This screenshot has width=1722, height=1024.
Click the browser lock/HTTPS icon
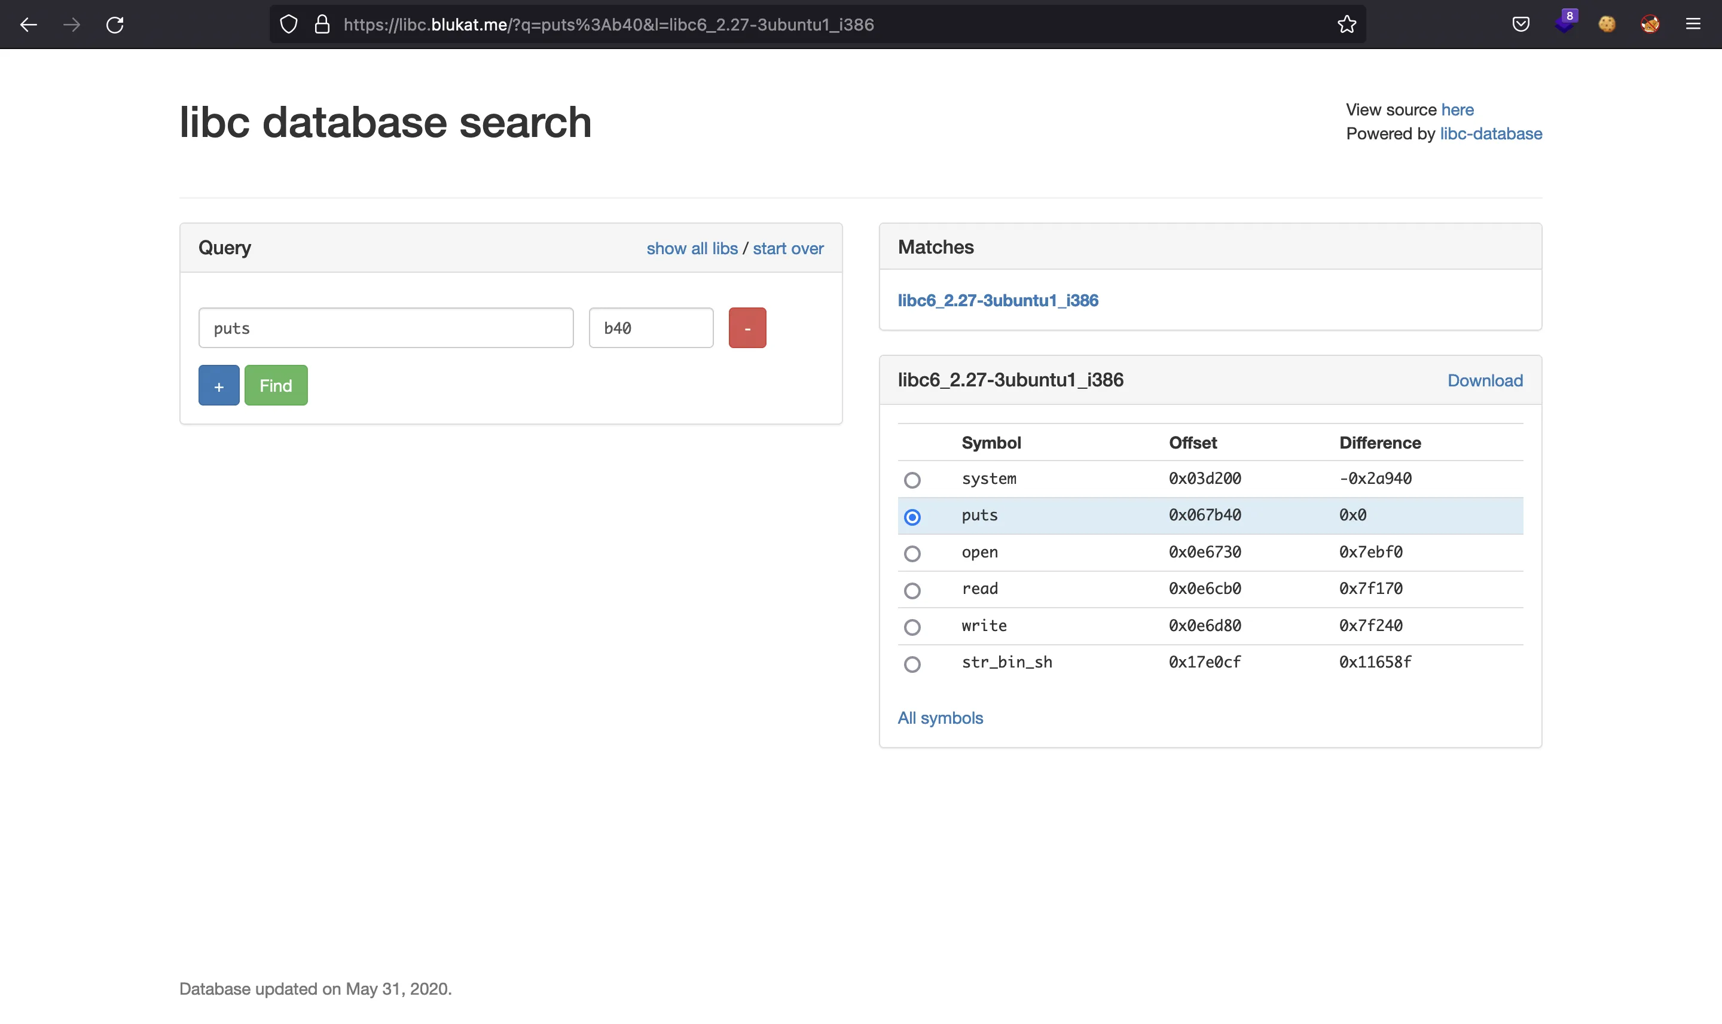click(323, 23)
